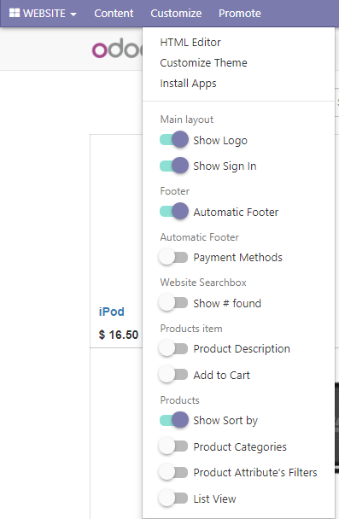Expand the WEBSITE dropdown caret
339x519 pixels.
click(73, 14)
